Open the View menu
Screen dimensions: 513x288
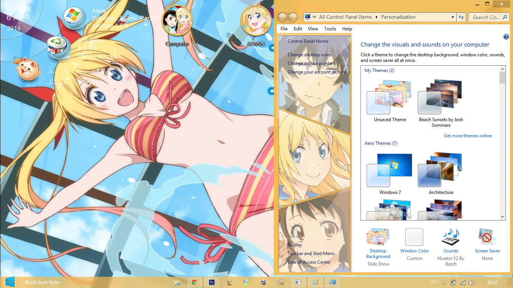[313, 28]
